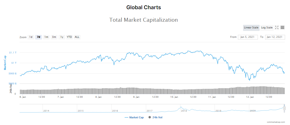Show ALL time range
This screenshot has width=290, height=125.
77,37
